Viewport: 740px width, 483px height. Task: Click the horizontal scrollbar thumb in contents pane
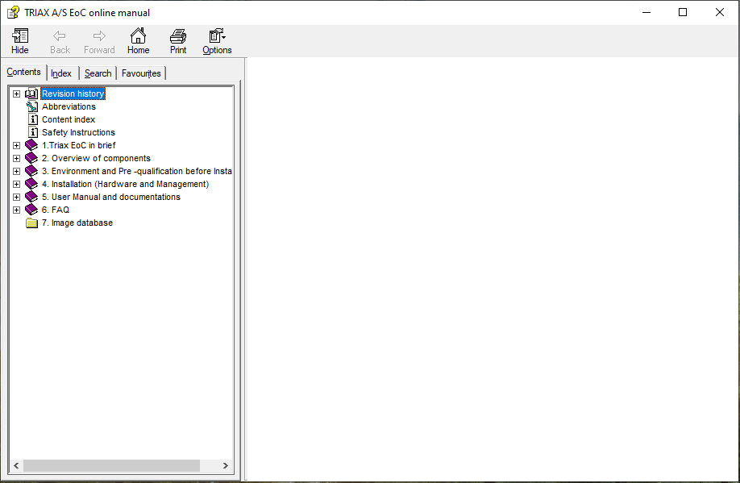click(111, 465)
